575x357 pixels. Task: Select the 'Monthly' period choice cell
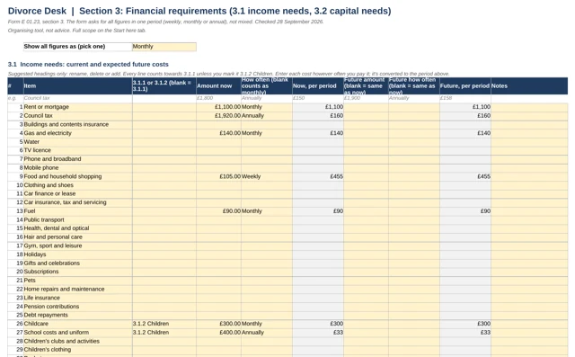click(164, 47)
